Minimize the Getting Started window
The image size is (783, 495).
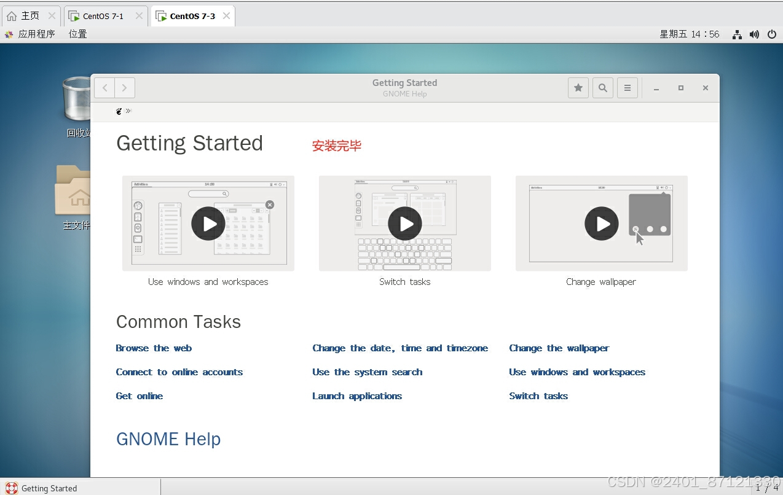(x=656, y=88)
